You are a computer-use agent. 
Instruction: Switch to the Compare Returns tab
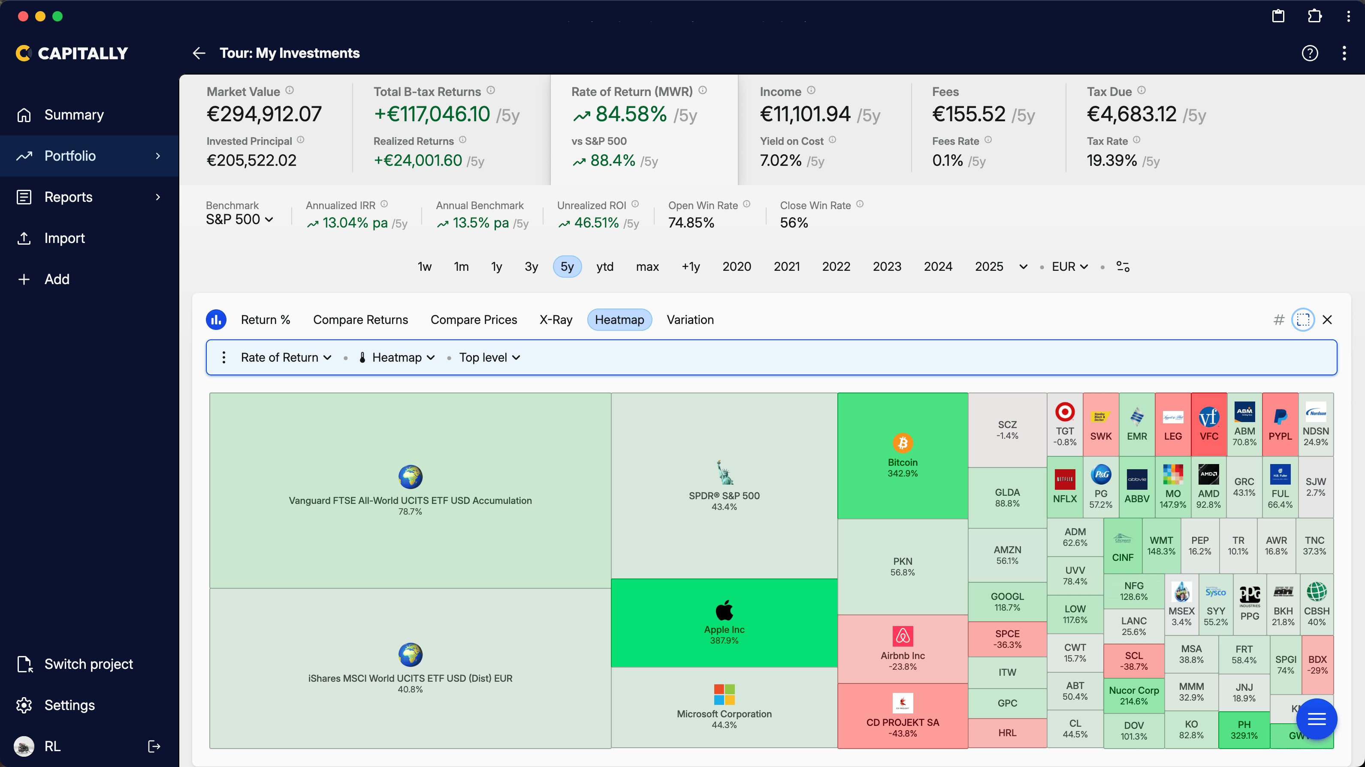click(360, 320)
